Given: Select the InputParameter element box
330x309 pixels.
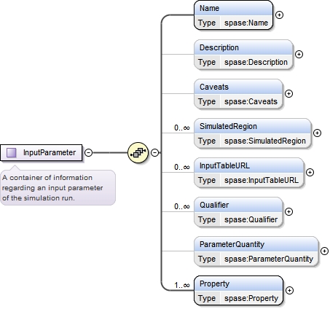Looking at the screenshot, I should click(x=42, y=152).
